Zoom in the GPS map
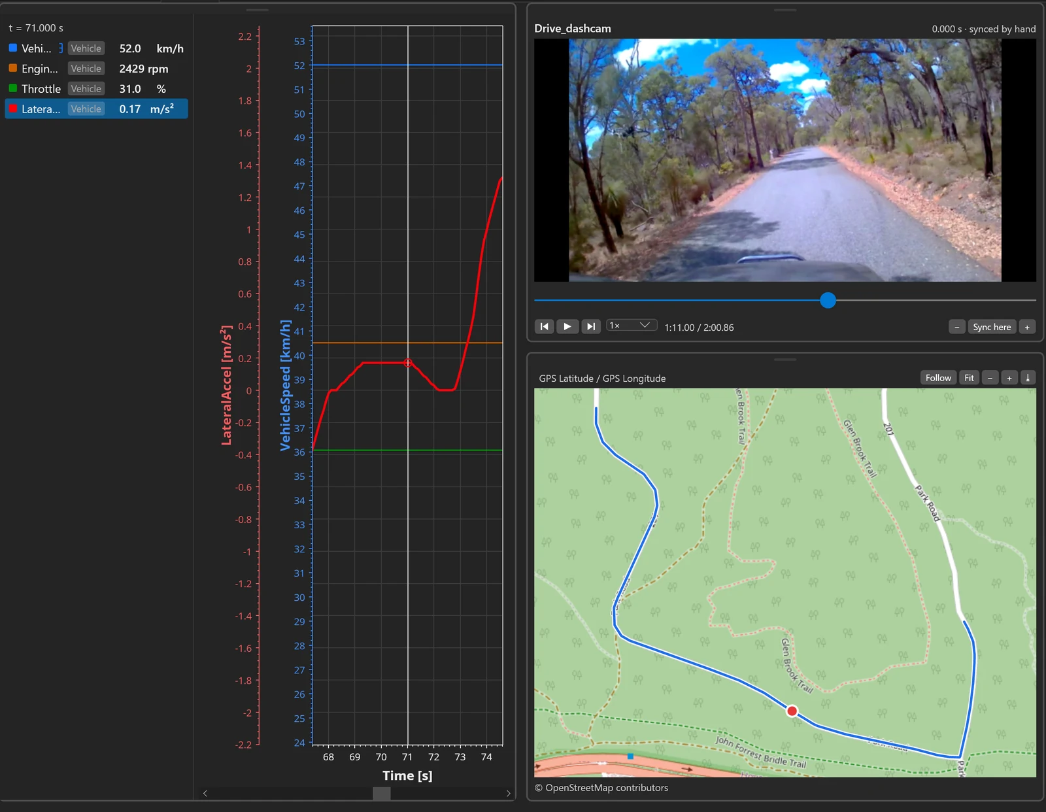This screenshot has height=812, width=1046. tap(1009, 378)
